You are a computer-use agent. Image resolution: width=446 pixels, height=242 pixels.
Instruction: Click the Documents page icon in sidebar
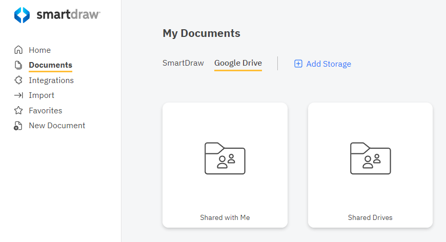[x=18, y=65]
